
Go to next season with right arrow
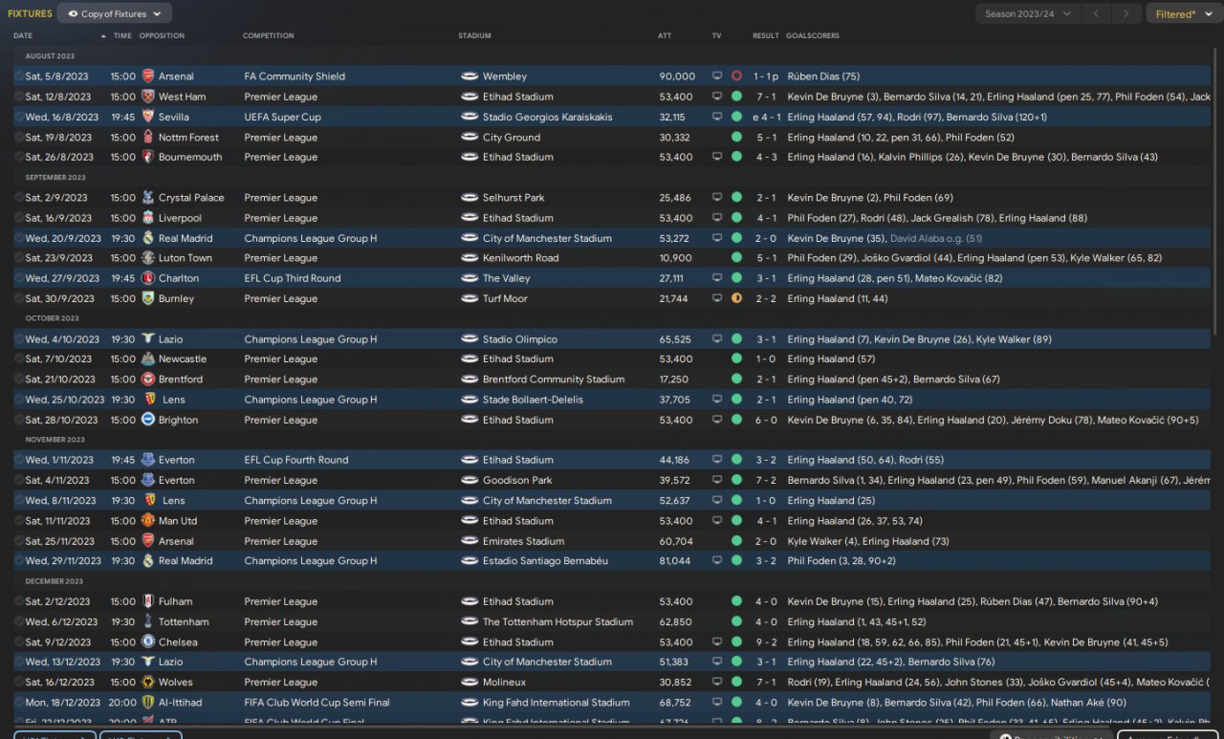click(1126, 14)
